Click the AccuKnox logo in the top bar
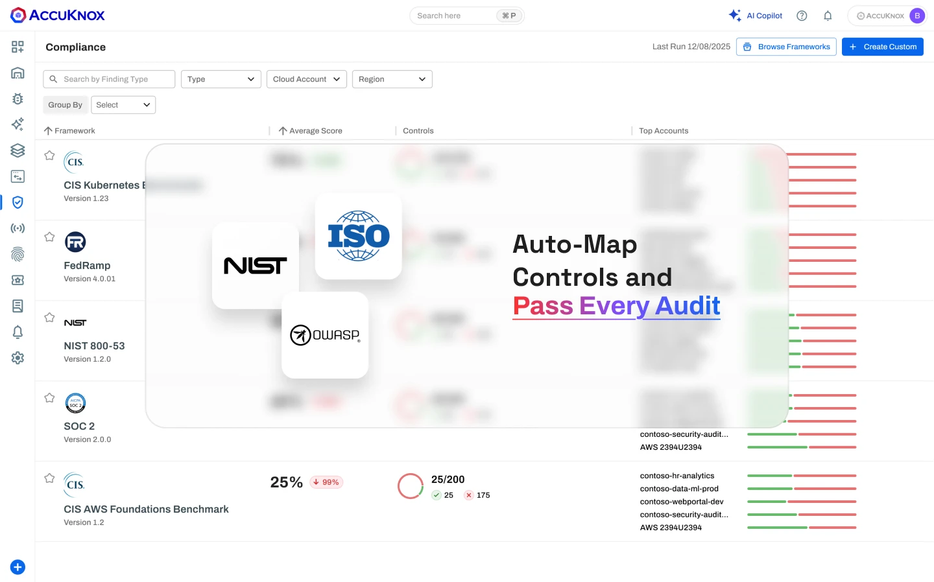Viewport: 934px width, 582px height. coord(58,15)
